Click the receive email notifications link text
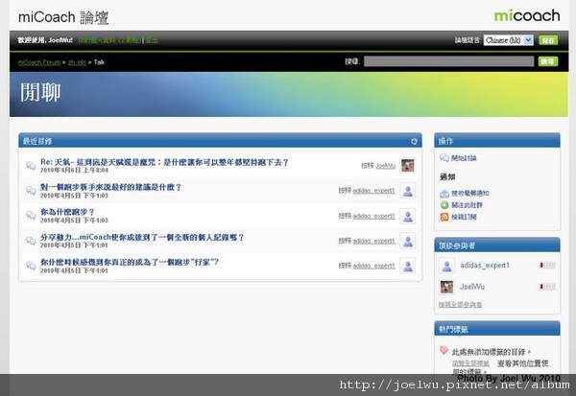Screen dimensions: 576x396 click(x=469, y=194)
